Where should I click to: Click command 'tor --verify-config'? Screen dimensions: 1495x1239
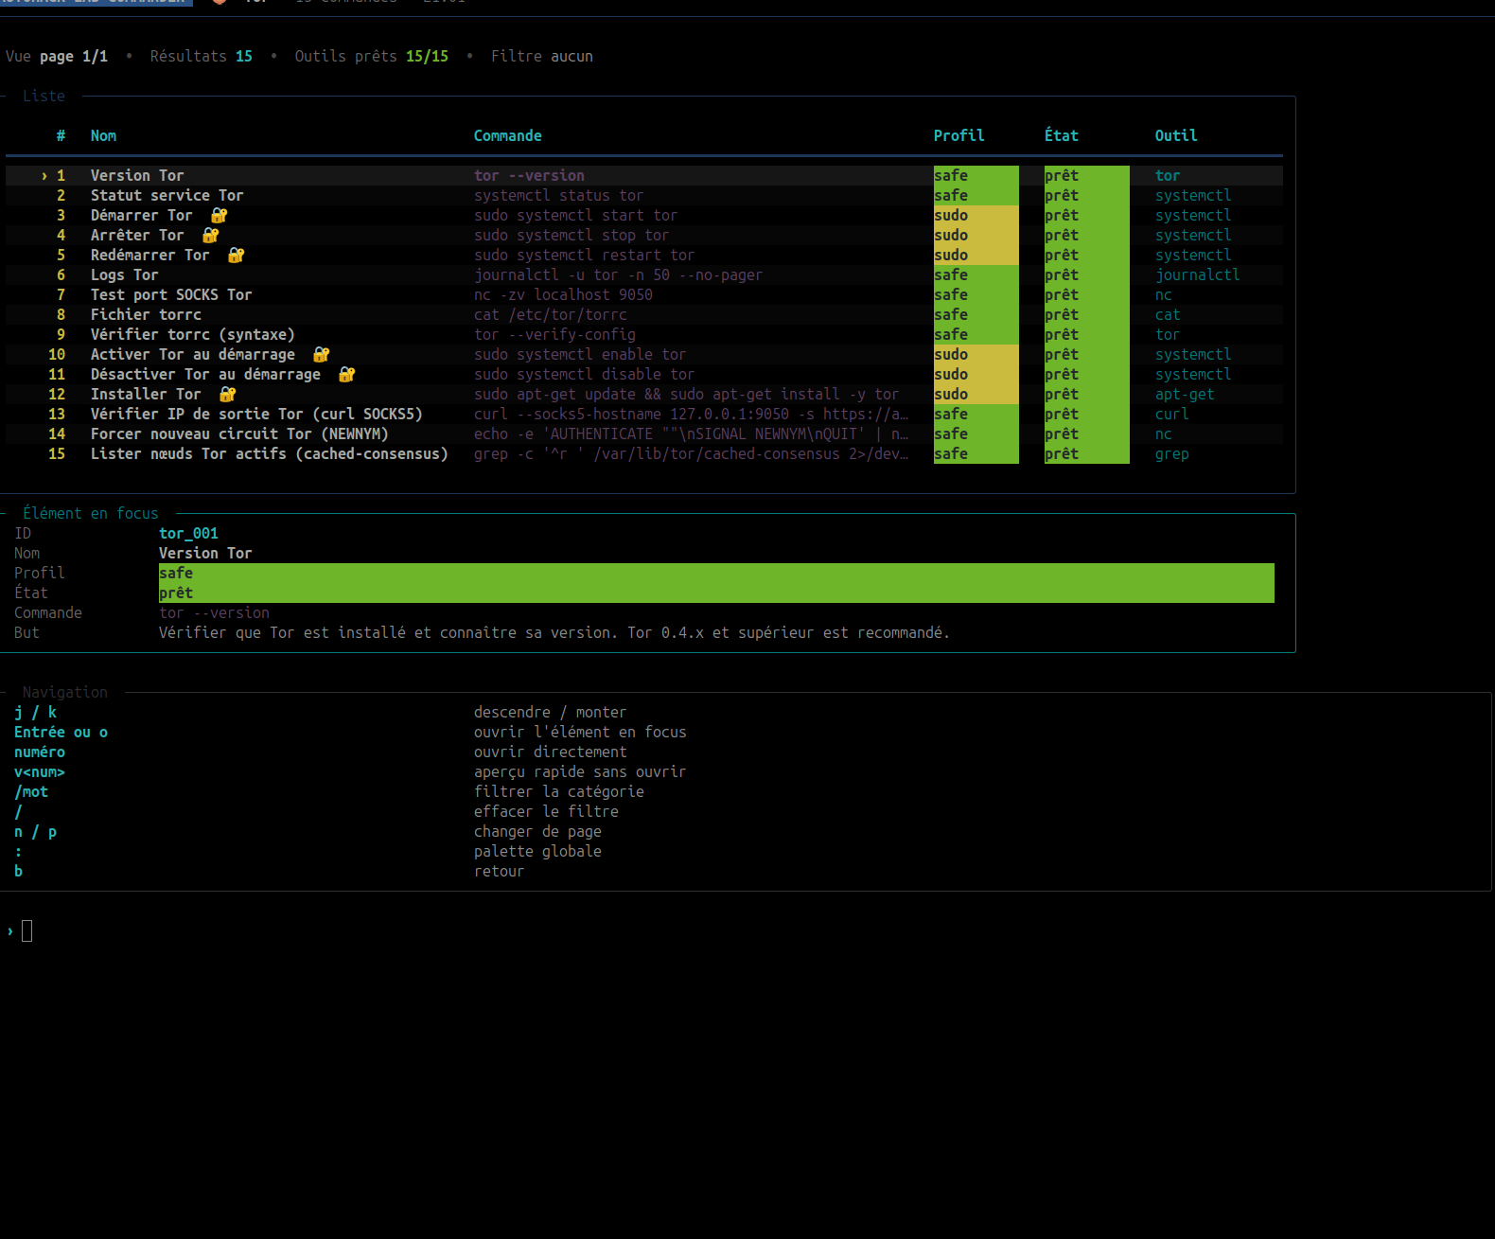click(x=554, y=334)
